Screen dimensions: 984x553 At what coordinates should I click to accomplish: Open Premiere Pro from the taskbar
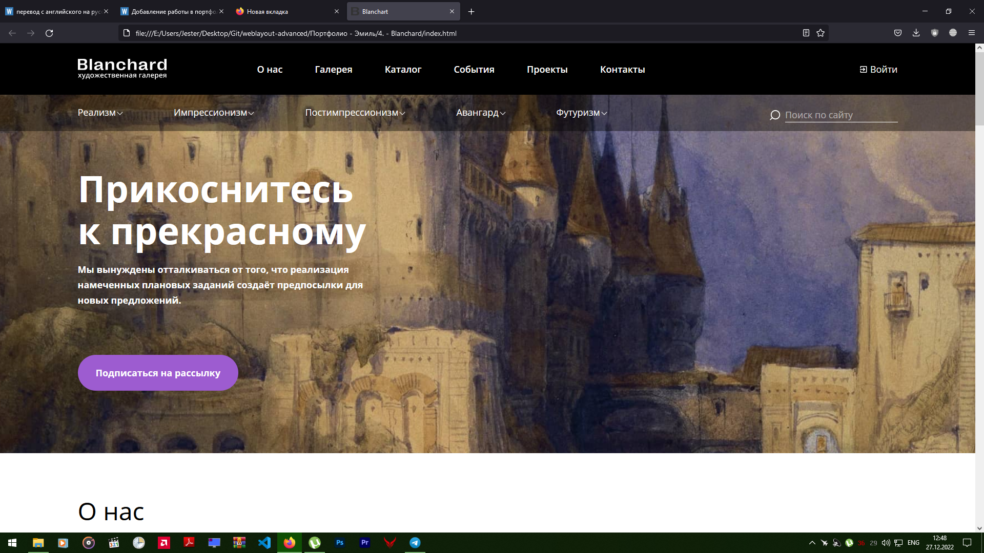pos(365,543)
